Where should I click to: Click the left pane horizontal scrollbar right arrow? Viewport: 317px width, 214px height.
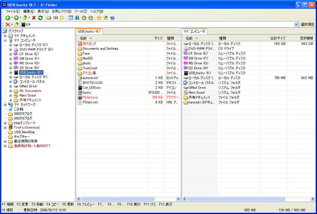coord(178,199)
